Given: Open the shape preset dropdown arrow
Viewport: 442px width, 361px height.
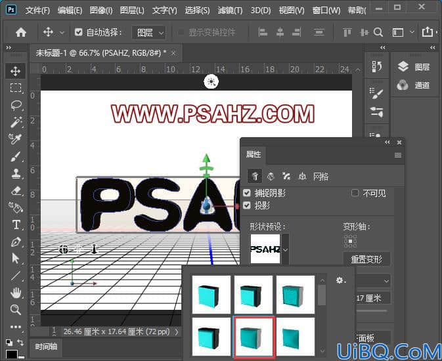Looking at the screenshot, I should point(285,249).
